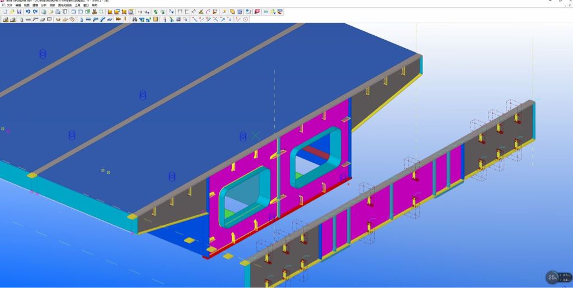The image size is (573, 288).
Task: Select the construction circle tool
Action: [x=245, y=20]
